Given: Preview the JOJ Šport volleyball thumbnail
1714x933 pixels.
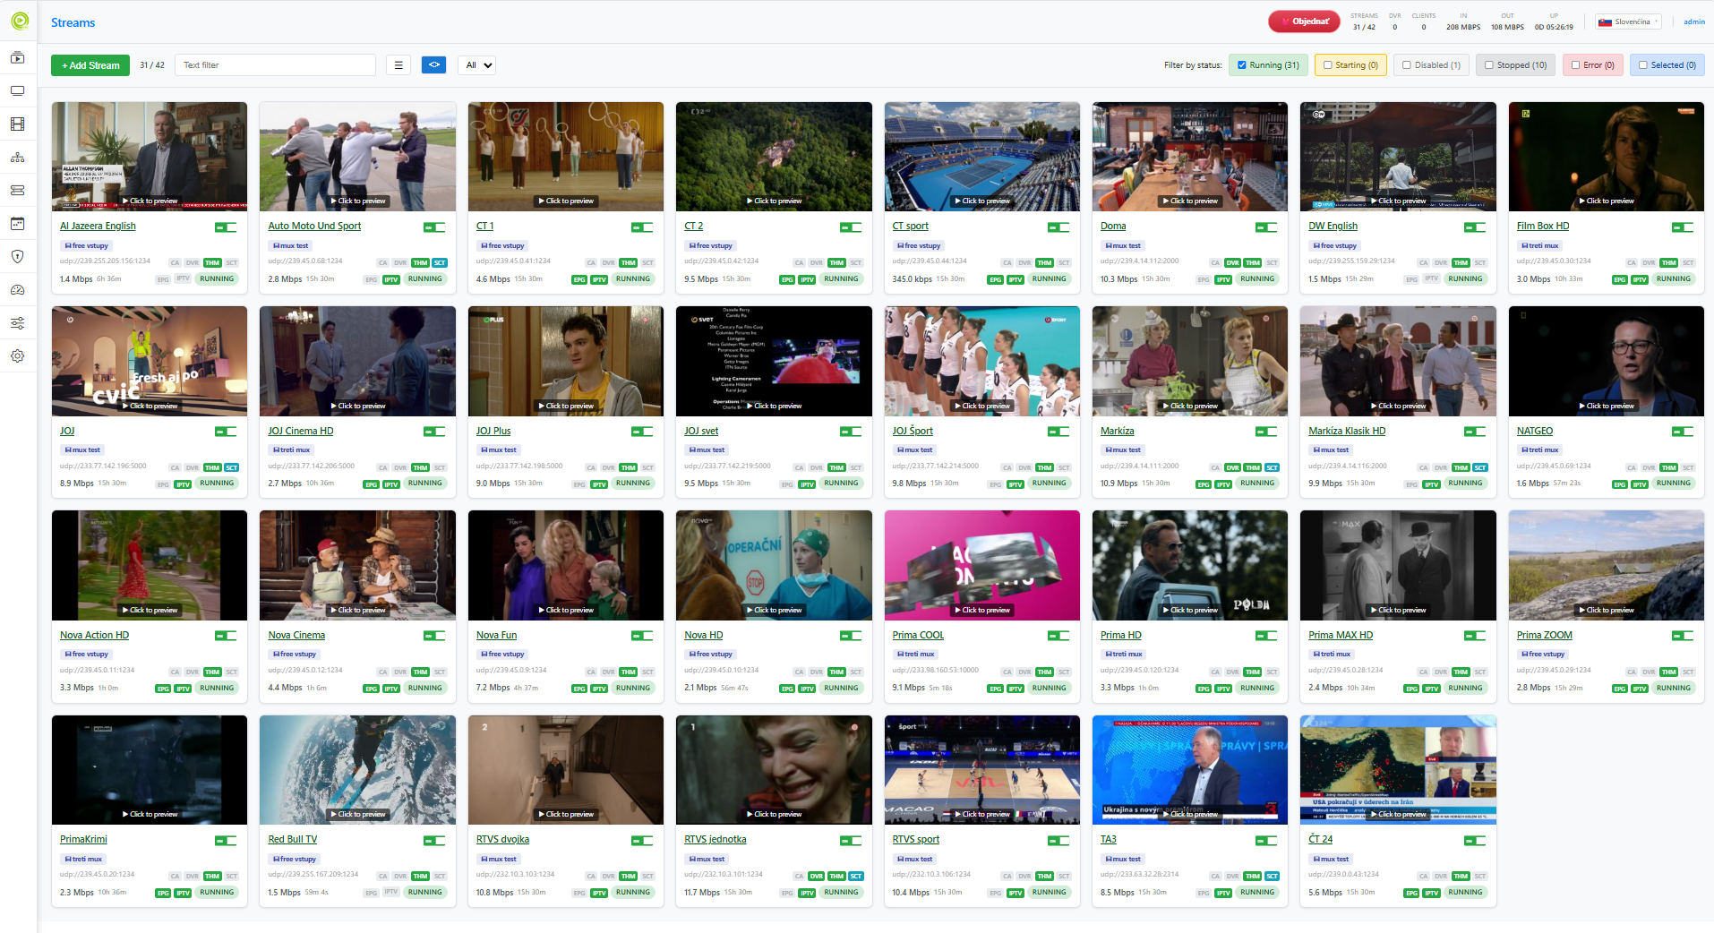Looking at the screenshot, I should click(982, 362).
